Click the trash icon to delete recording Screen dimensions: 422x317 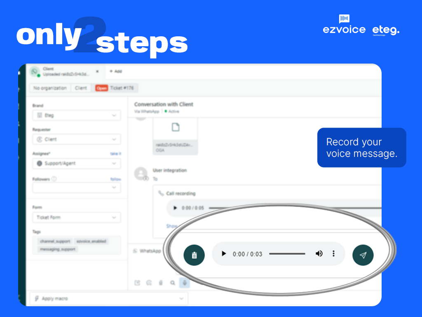click(x=194, y=255)
